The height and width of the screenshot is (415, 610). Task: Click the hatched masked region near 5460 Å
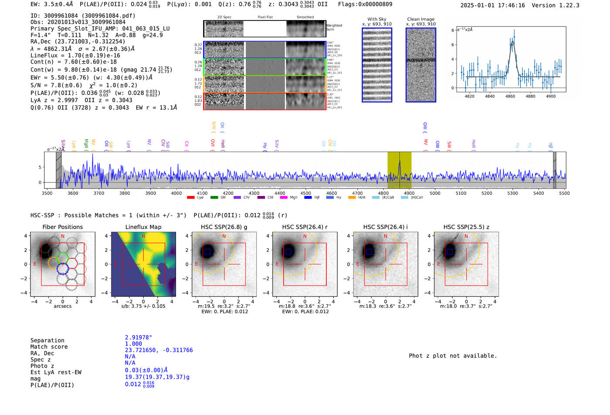click(555, 170)
